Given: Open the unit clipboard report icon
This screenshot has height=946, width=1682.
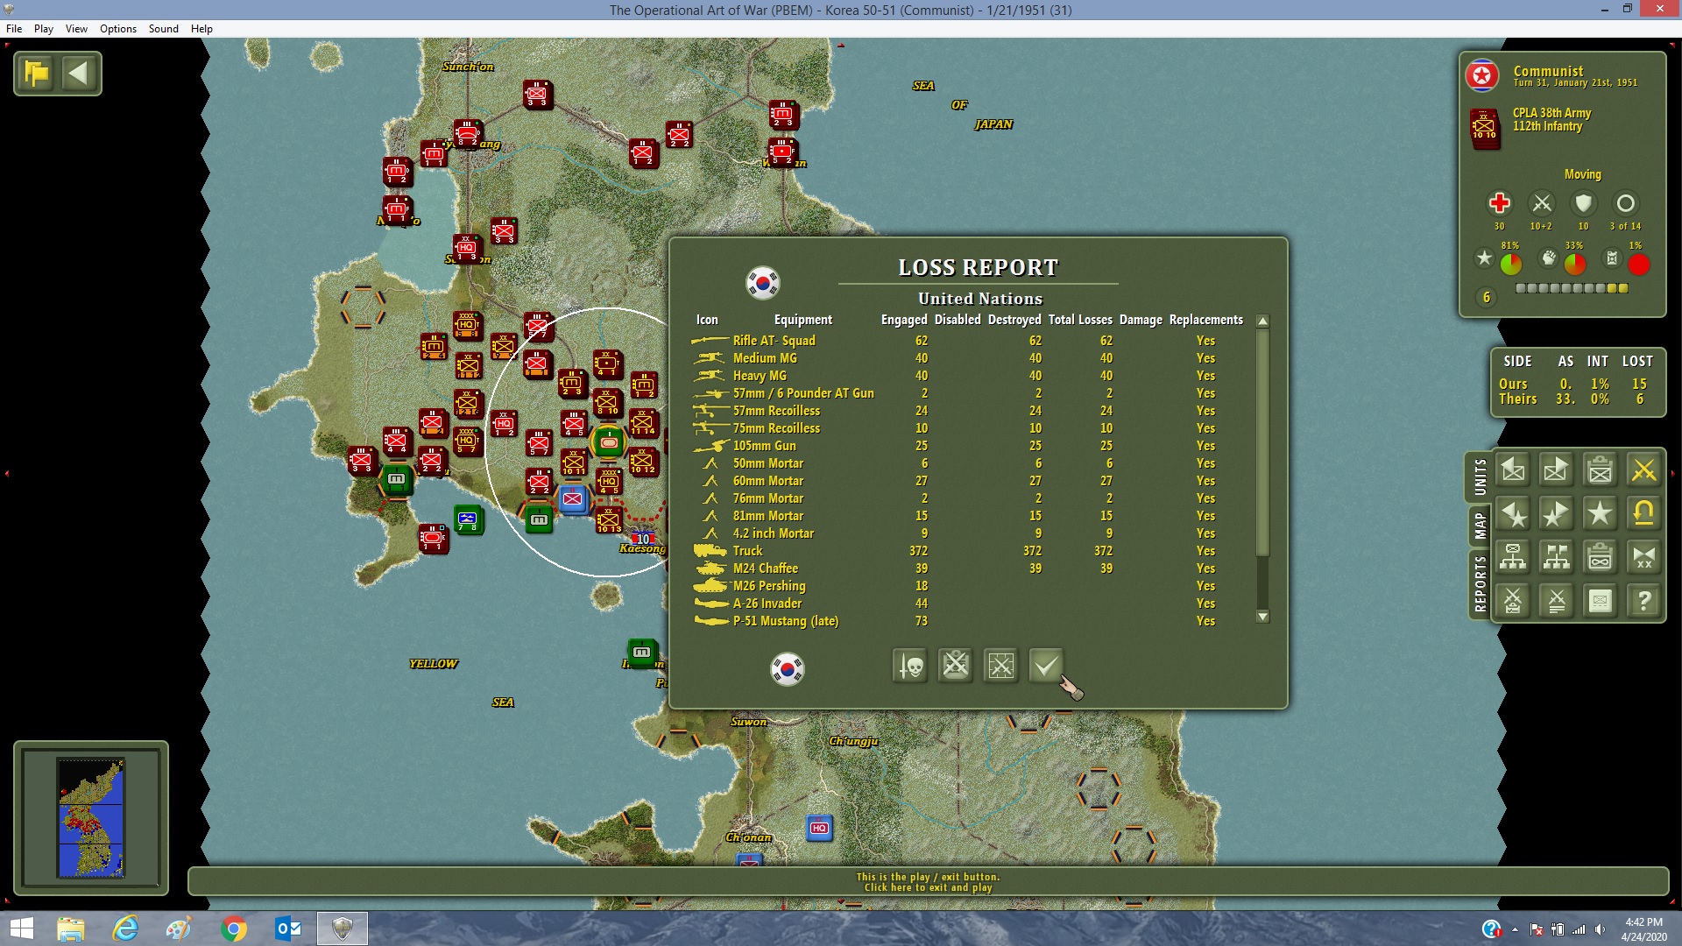Looking at the screenshot, I should (x=1601, y=470).
